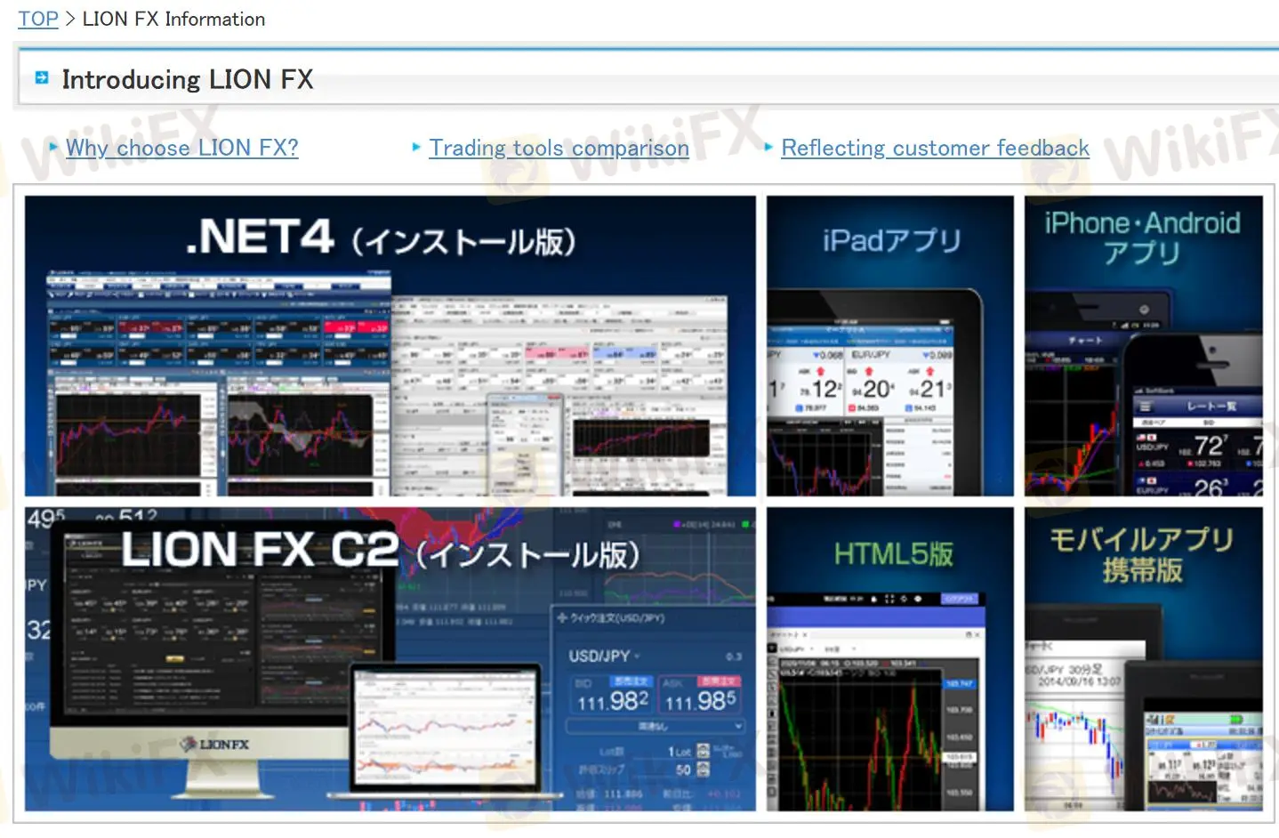This screenshot has height=838, width=1279.
Task: Open the .NET4 install version banner
Action: 390,346
